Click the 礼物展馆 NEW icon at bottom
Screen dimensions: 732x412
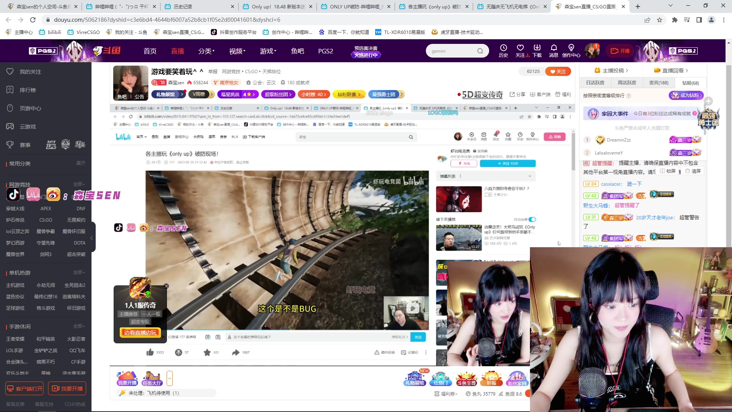pyautogui.click(x=415, y=378)
